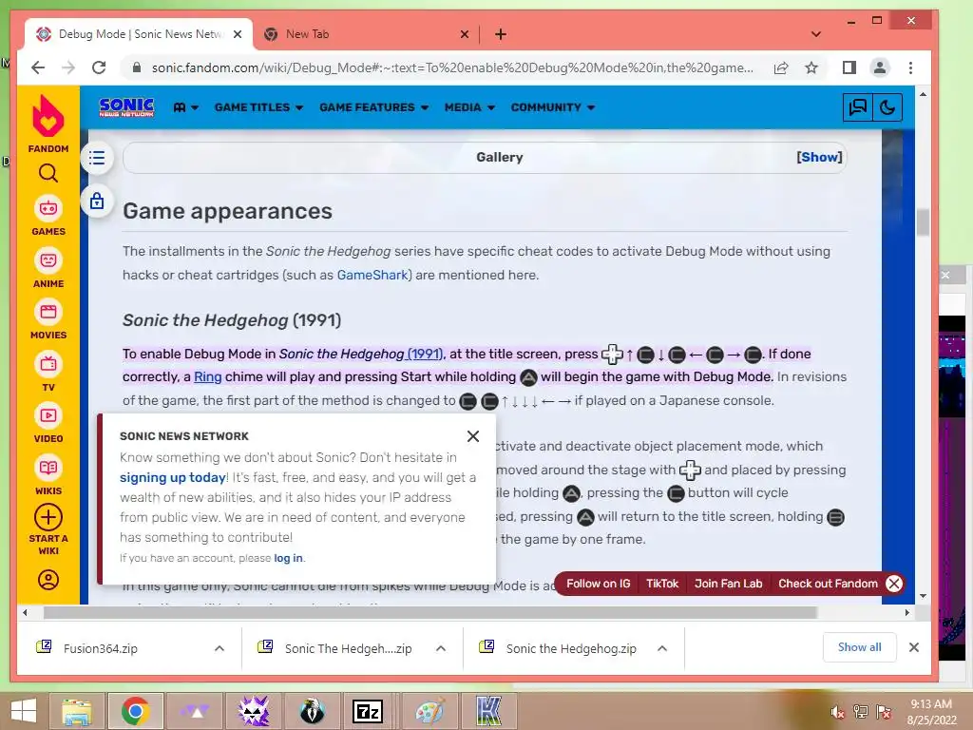
Task: Expand the Game Features menu
Action: coord(373,107)
